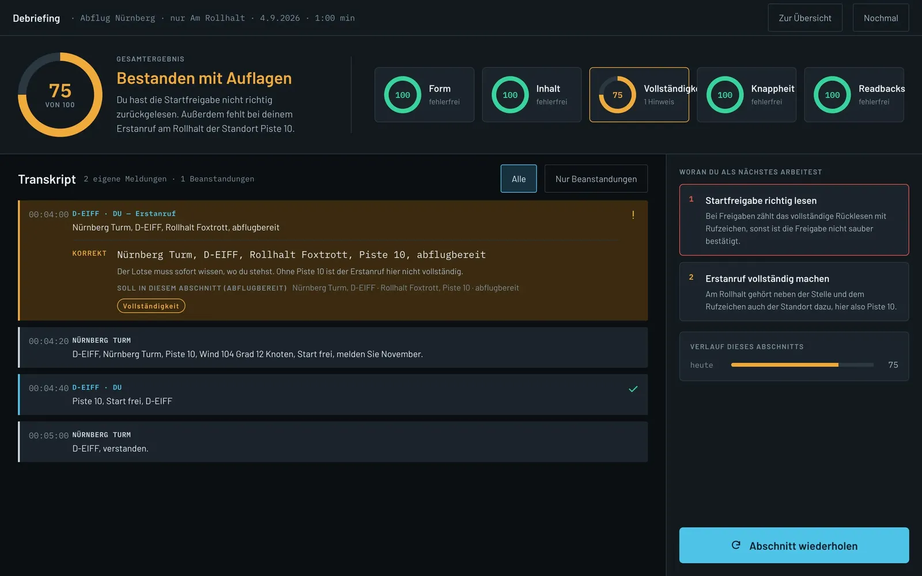
Task: Click 'WORAN DU ALS NÄCHSTES ARBEITEST' heading
Action: (751, 172)
